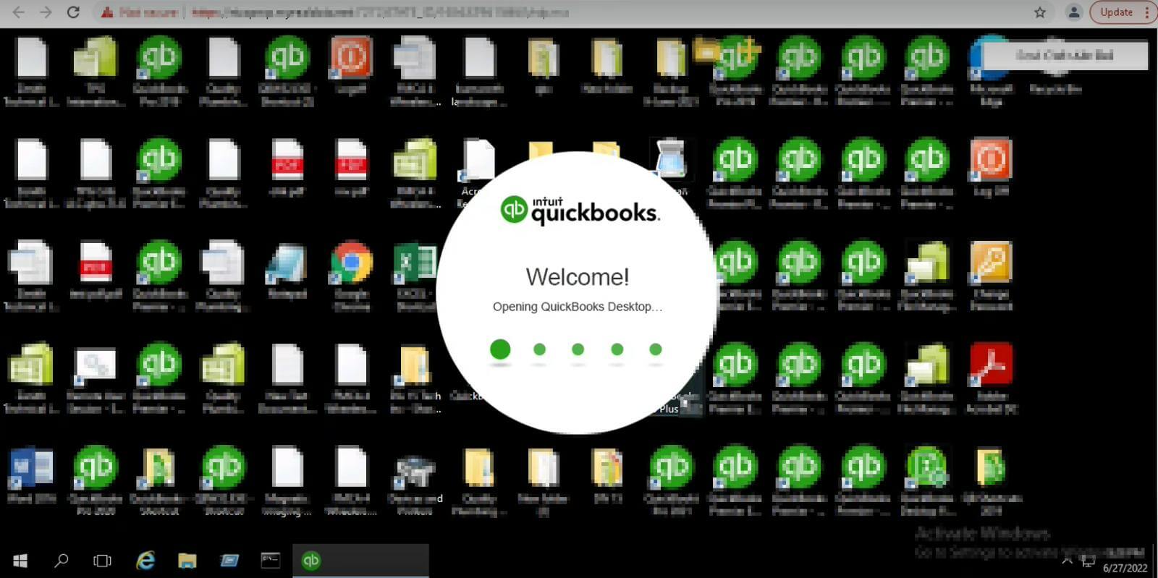
Task: View the Not secure site warning
Action: pyautogui.click(x=140, y=12)
